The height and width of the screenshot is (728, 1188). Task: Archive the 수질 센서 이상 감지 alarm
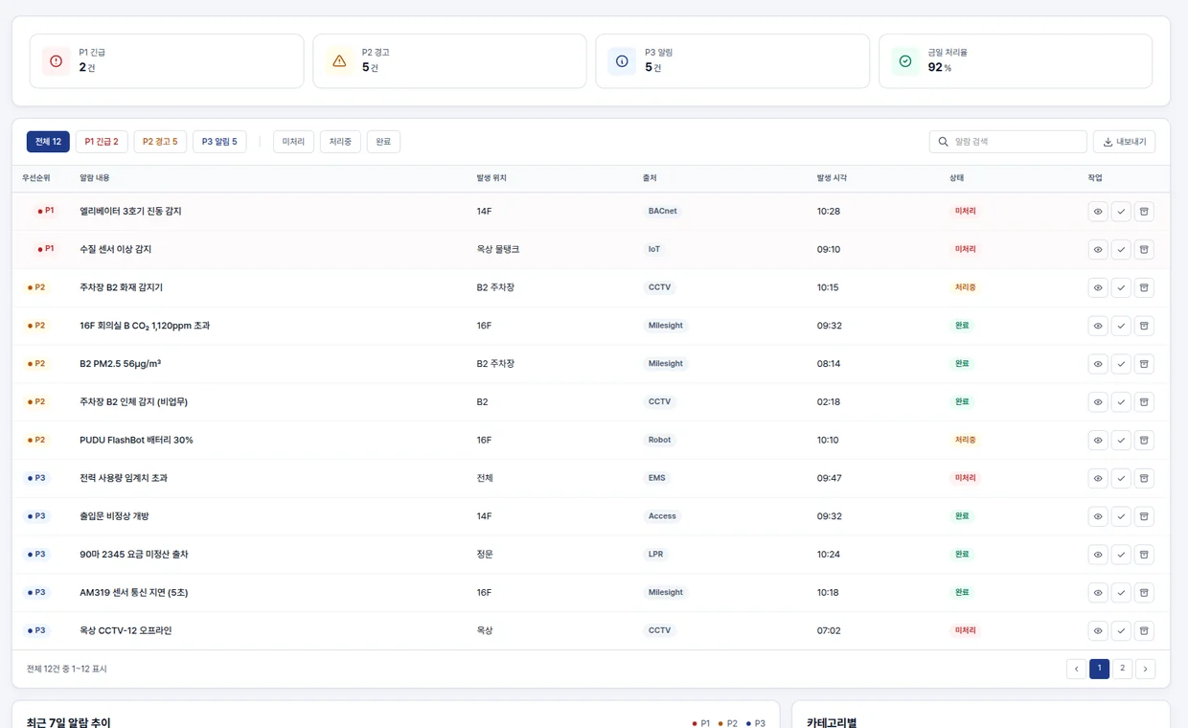point(1143,249)
